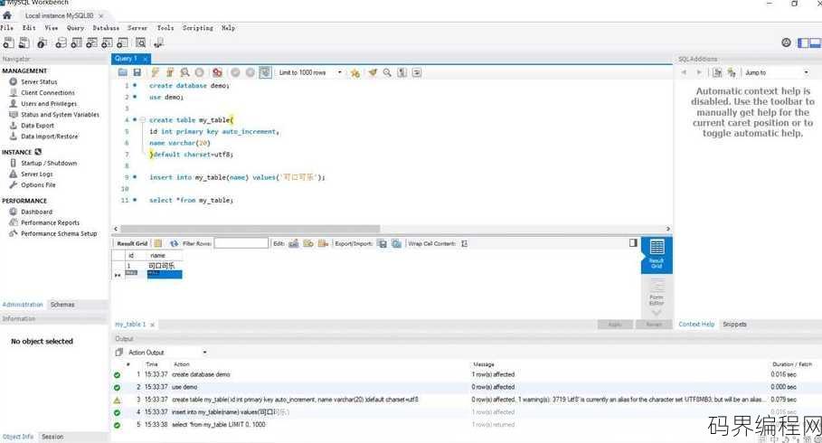Toggle the result side panel visibility
Screen dimensions: 822x443
633,242
